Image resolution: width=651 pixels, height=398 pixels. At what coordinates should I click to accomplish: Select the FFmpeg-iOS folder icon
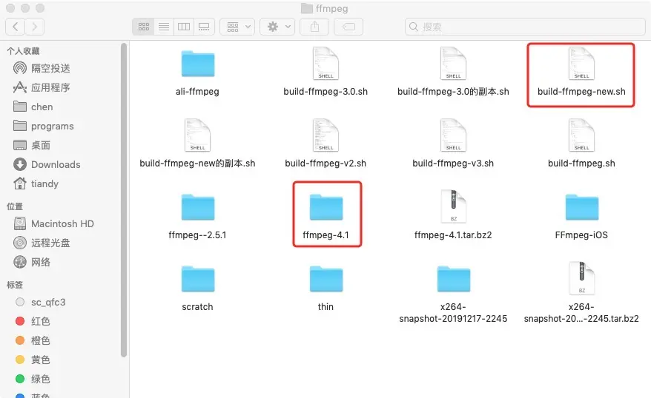pyautogui.click(x=581, y=207)
